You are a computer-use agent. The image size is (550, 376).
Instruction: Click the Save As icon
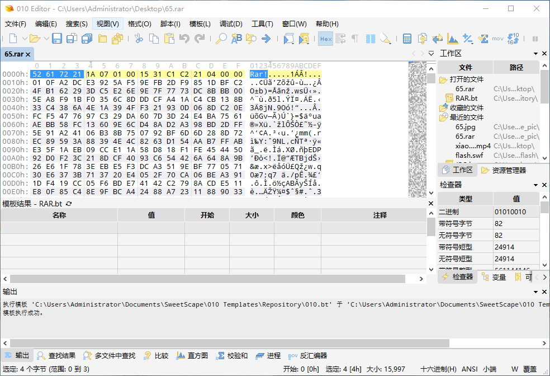(72, 38)
